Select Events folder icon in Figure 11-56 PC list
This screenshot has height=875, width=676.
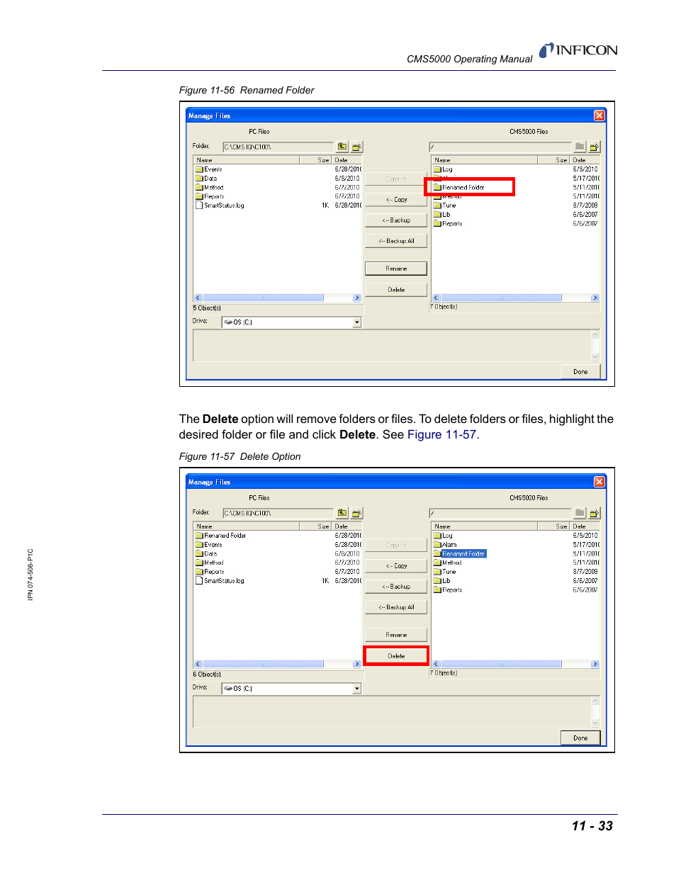[199, 169]
